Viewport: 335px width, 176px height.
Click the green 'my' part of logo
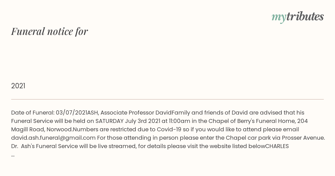click(279, 18)
